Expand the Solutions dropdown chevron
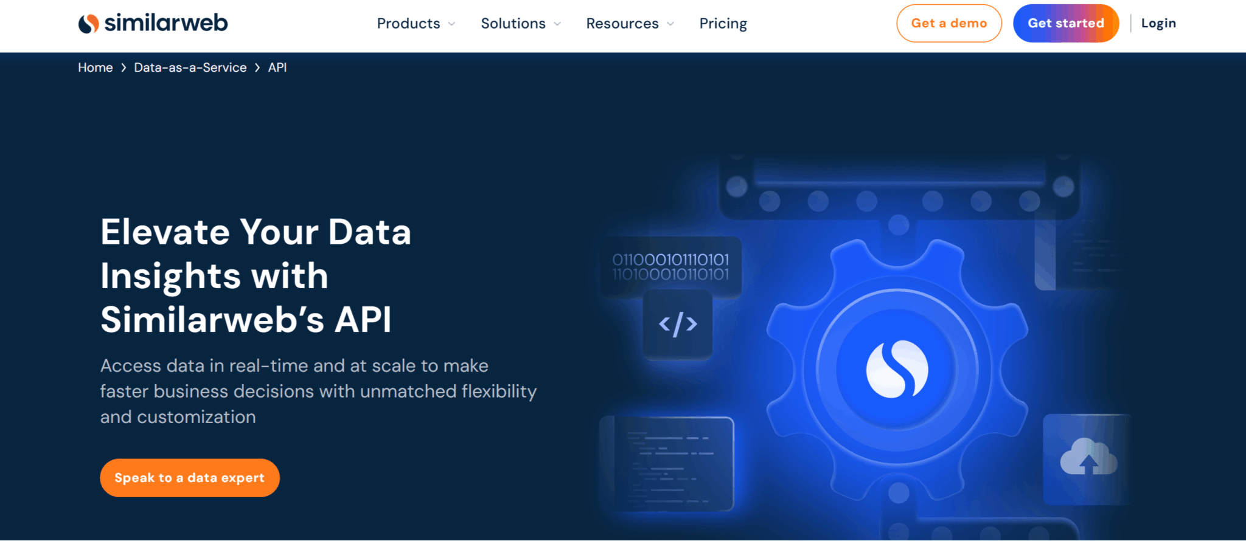The image size is (1246, 541). pos(557,24)
